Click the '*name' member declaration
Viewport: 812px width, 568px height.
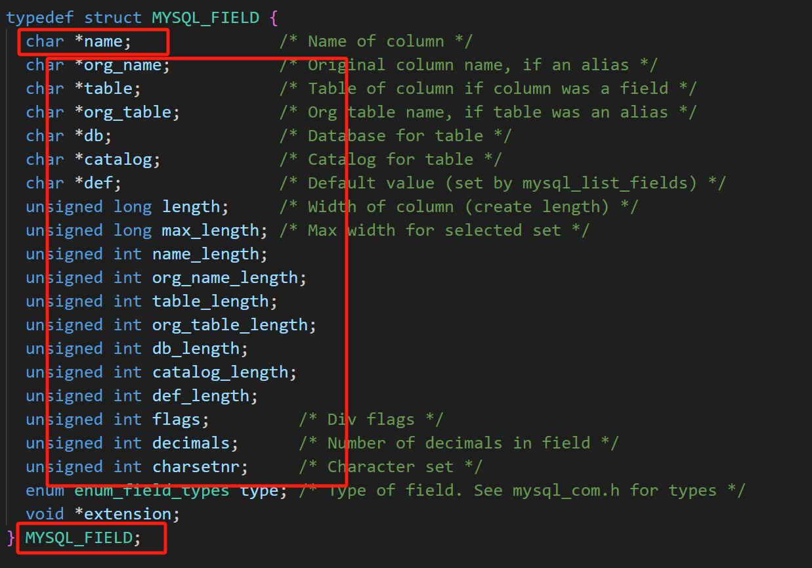[103, 41]
